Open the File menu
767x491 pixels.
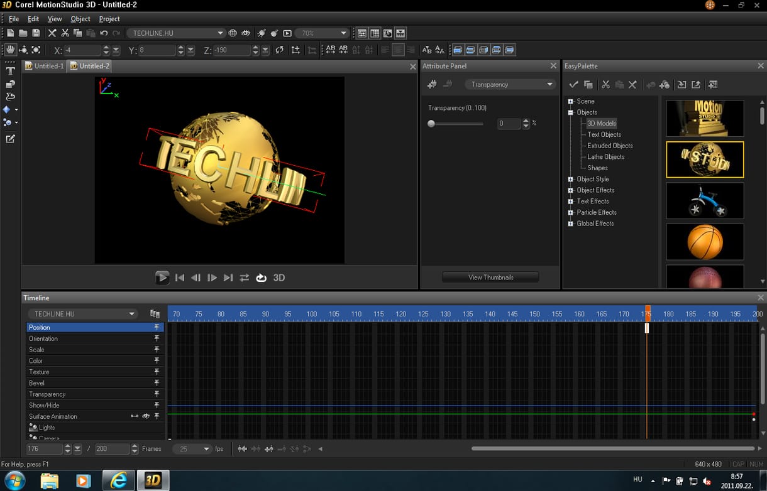pyautogui.click(x=14, y=19)
